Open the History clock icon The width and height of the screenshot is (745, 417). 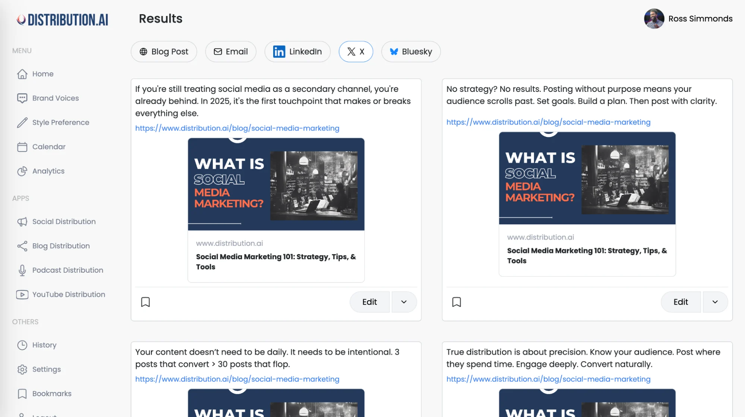click(22, 345)
